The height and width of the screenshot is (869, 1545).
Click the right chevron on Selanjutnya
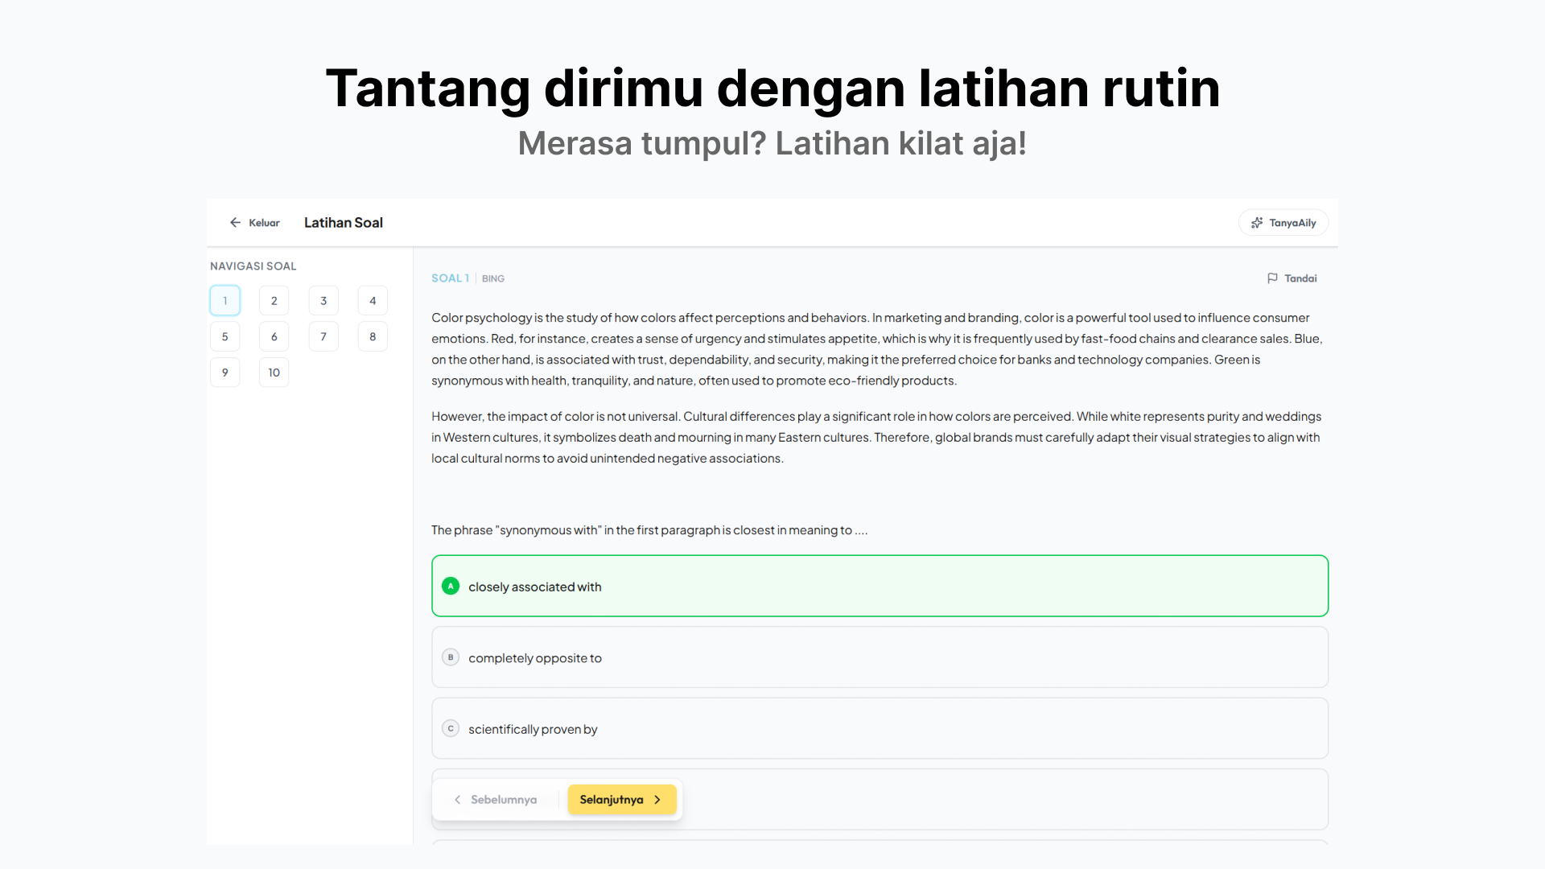[657, 800]
